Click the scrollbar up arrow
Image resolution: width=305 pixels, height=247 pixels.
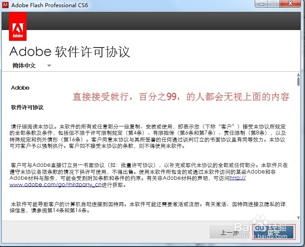coord(298,74)
